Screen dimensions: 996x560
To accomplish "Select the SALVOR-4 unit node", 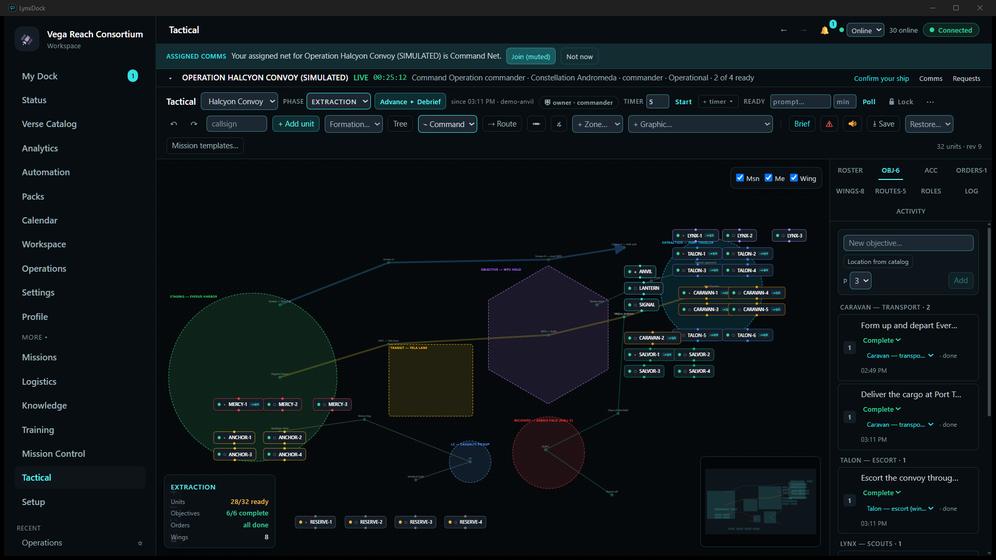I will [694, 371].
